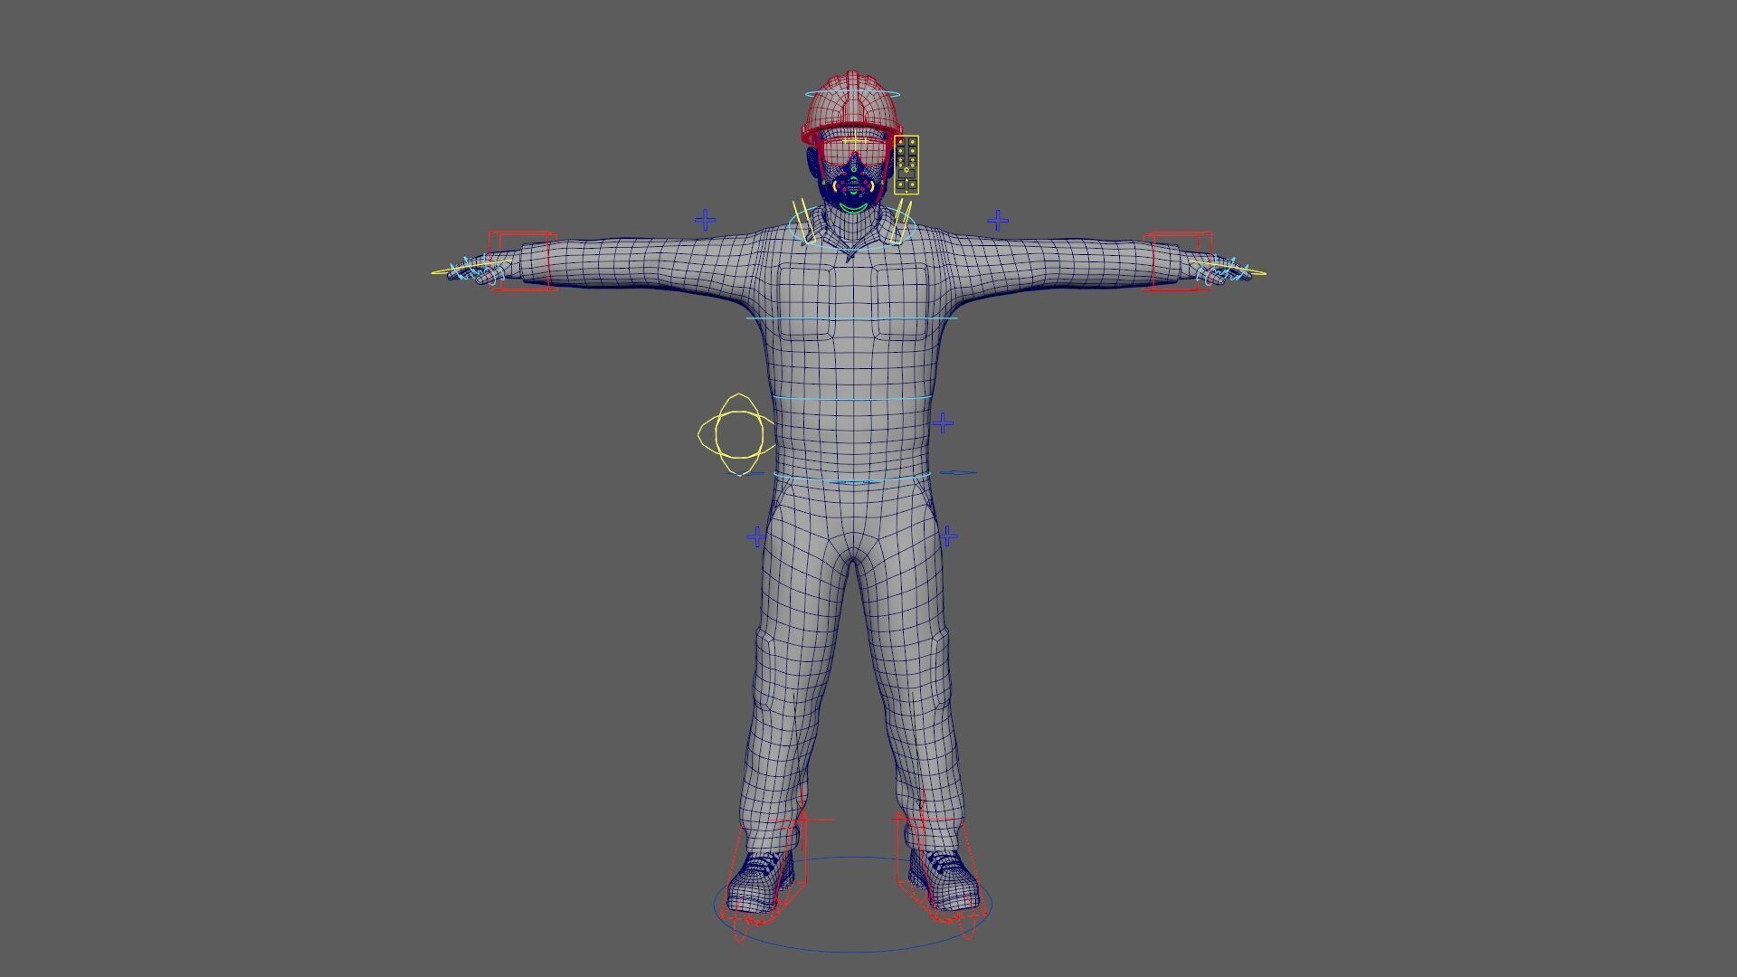Select the red hard hat mesh
Viewport: 1737px width, 977px height.
[852, 106]
